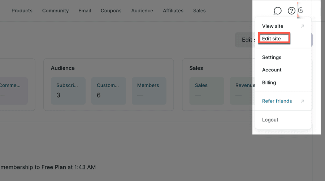Open the chat bubble icon

[277, 11]
